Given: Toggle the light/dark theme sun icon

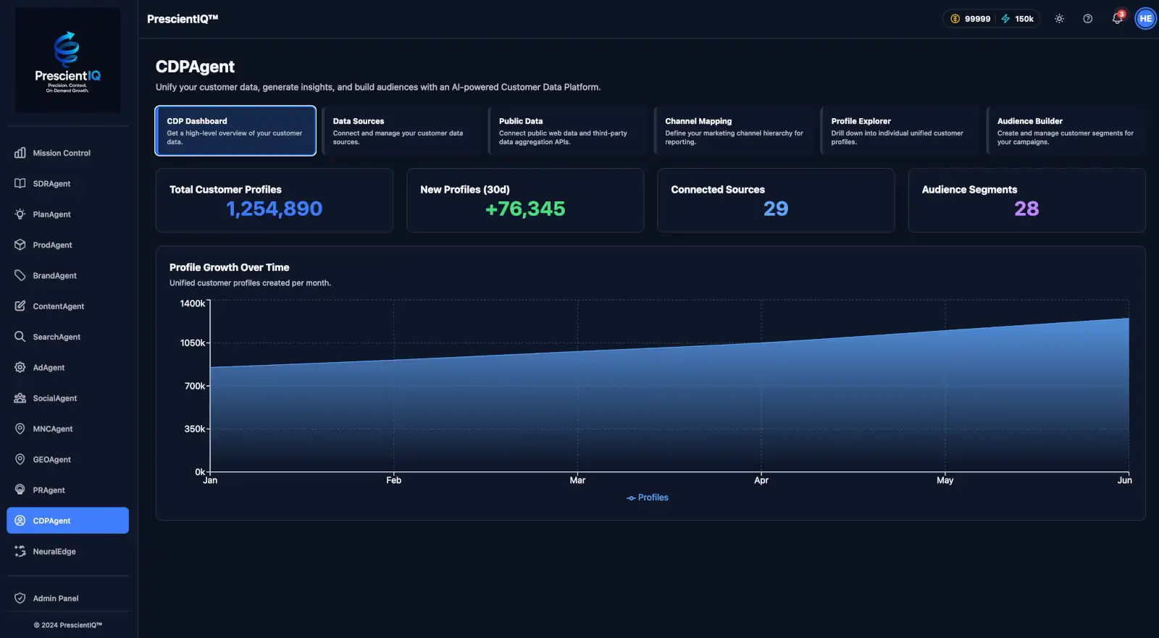Looking at the screenshot, I should [1059, 19].
